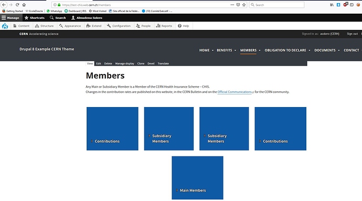
Task: Open Dashboard | IRIS bookmark
Action: tap(76, 11)
